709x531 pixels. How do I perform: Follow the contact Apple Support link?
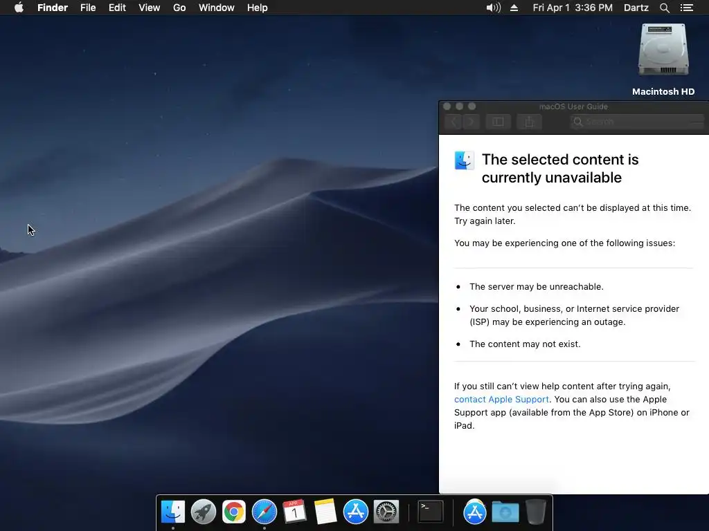click(x=501, y=399)
